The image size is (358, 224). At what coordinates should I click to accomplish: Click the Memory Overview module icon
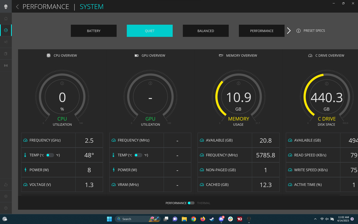[x=221, y=56]
